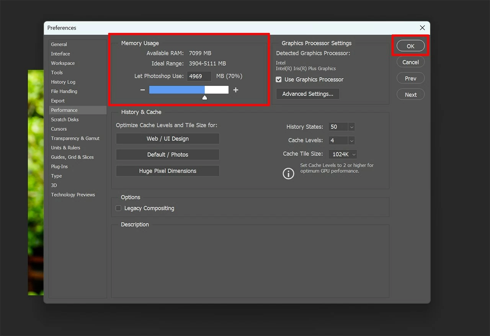This screenshot has height=336, width=490.
Task: Click the info icon about GPU cache levels
Action: click(288, 173)
